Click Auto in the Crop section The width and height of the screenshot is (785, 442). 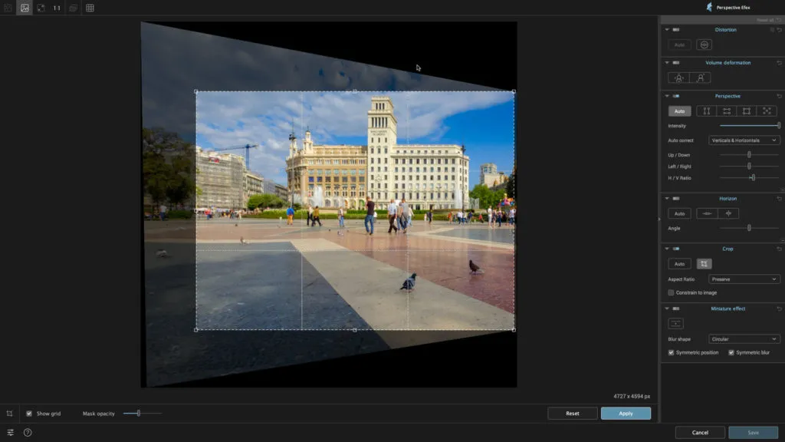point(679,264)
